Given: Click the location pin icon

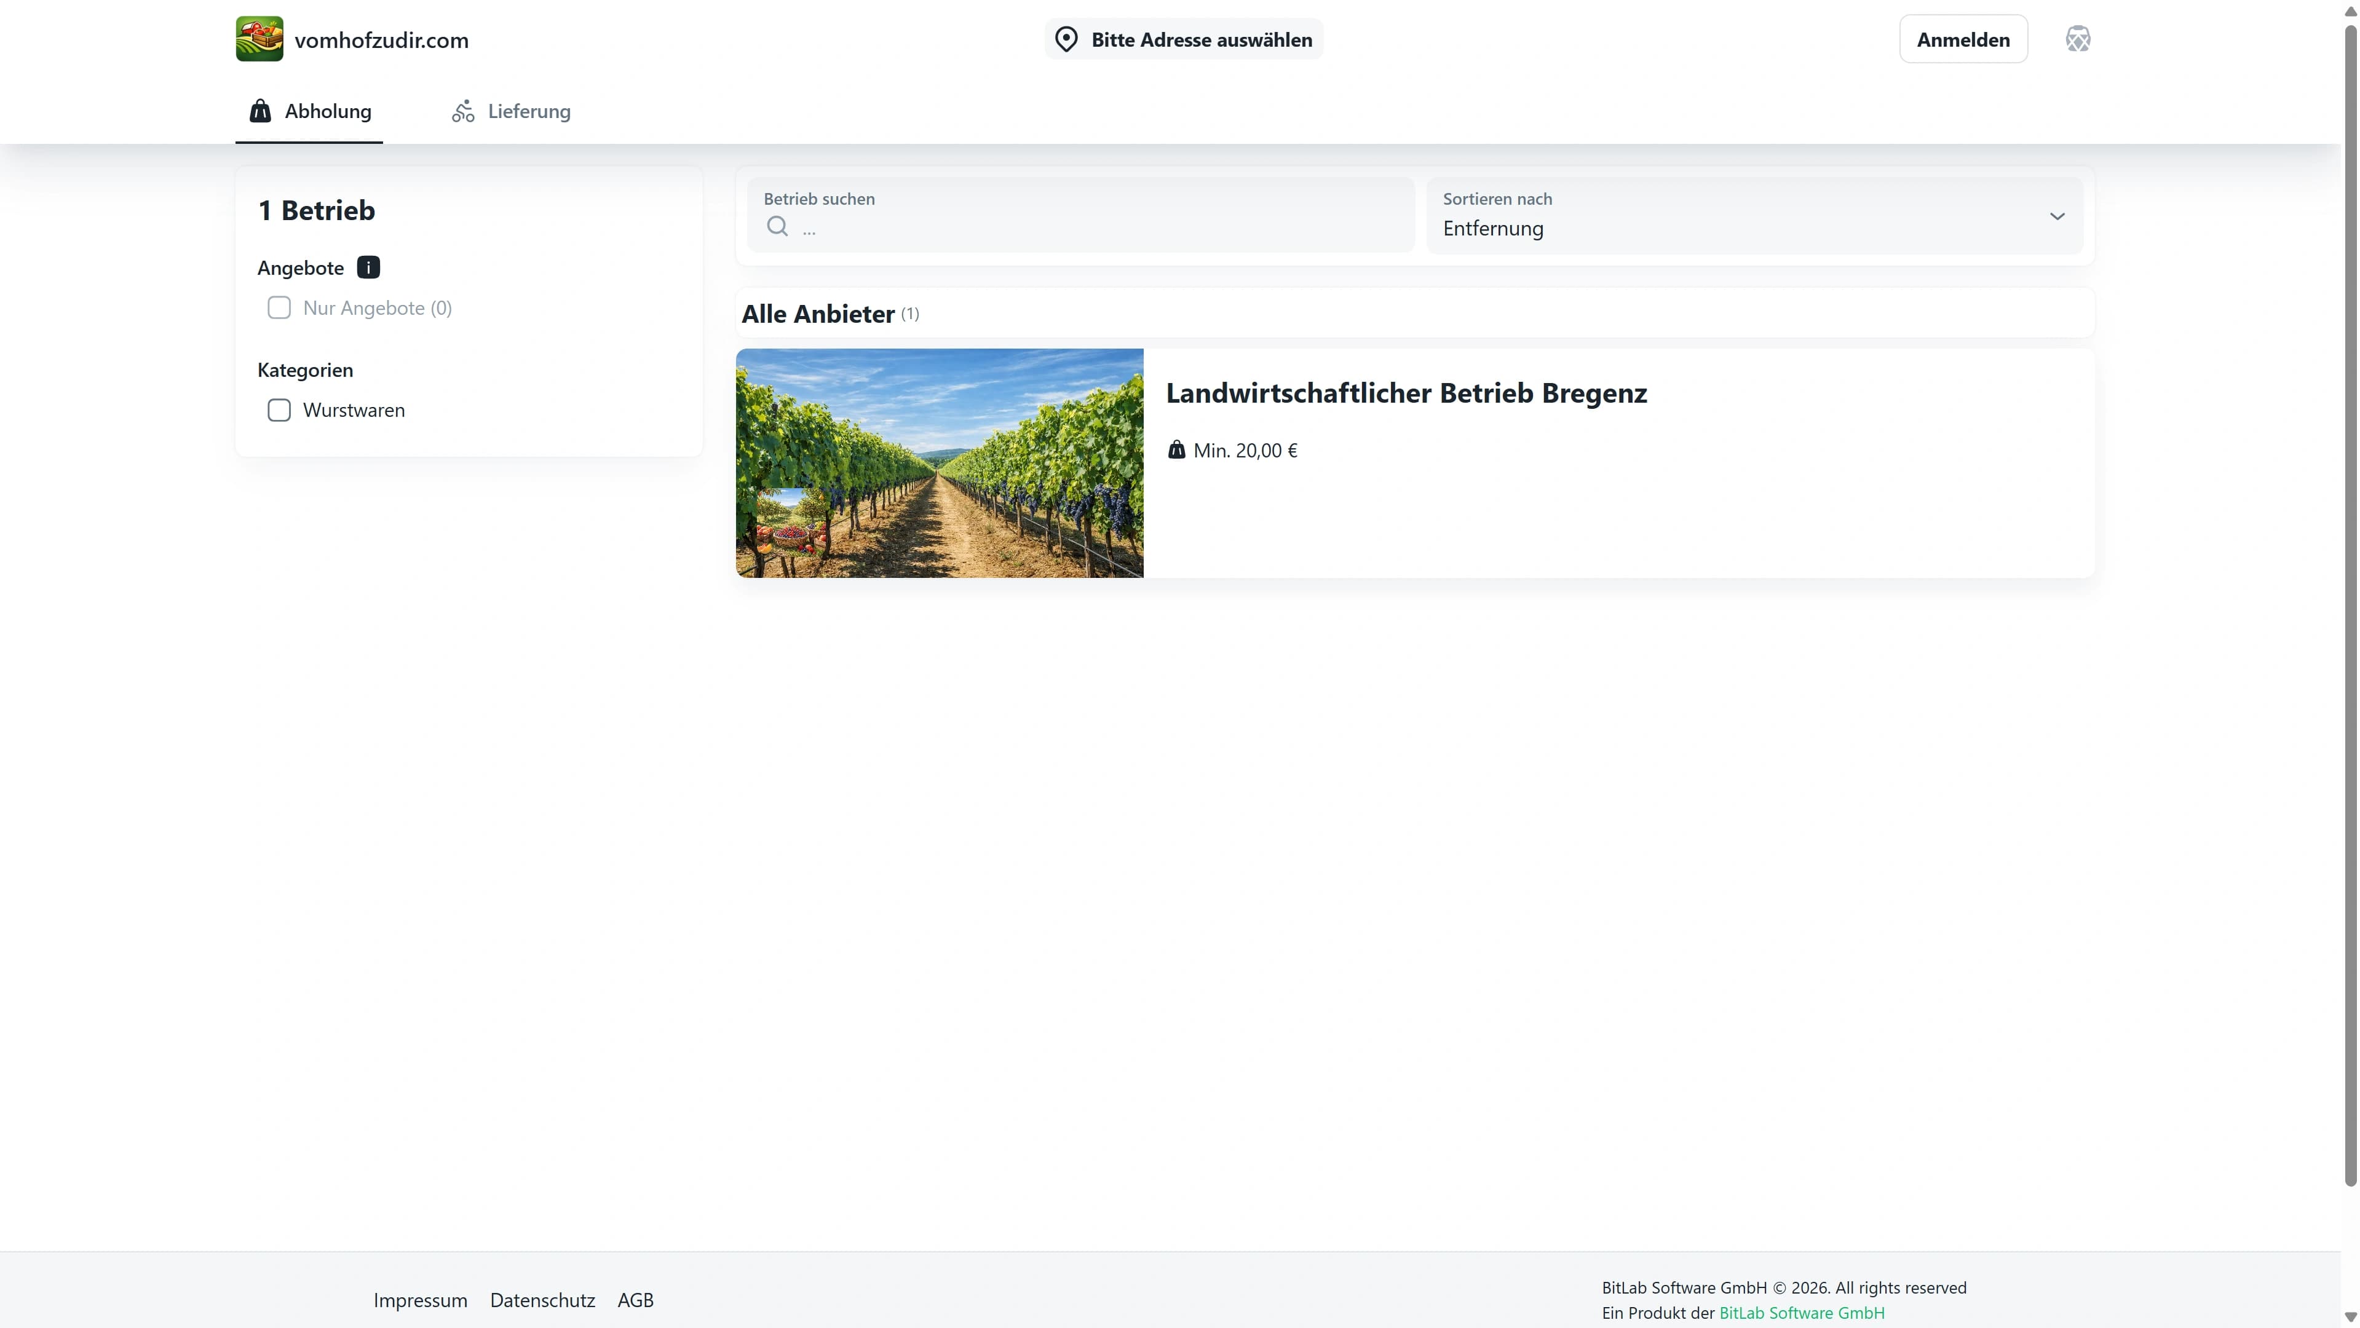Looking at the screenshot, I should 1066,39.
